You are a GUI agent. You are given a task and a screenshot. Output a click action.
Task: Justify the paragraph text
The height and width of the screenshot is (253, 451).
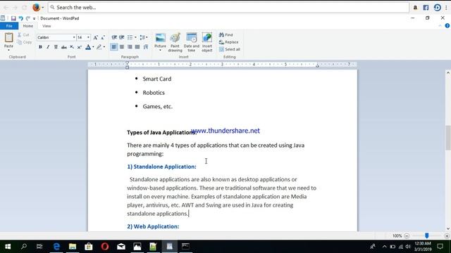pos(137,47)
